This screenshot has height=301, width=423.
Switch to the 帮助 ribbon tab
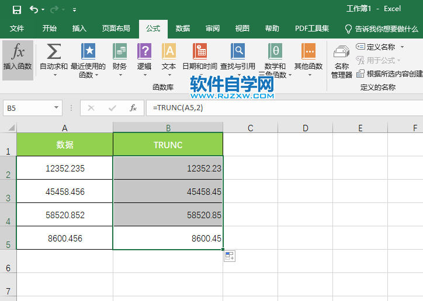point(272,28)
